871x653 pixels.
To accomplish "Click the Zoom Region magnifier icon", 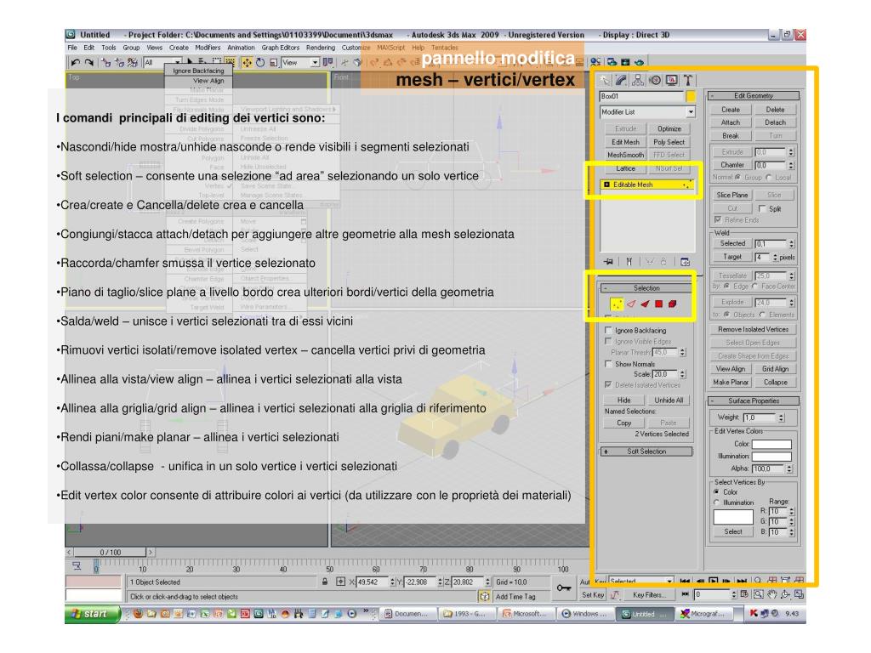I will point(759,594).
